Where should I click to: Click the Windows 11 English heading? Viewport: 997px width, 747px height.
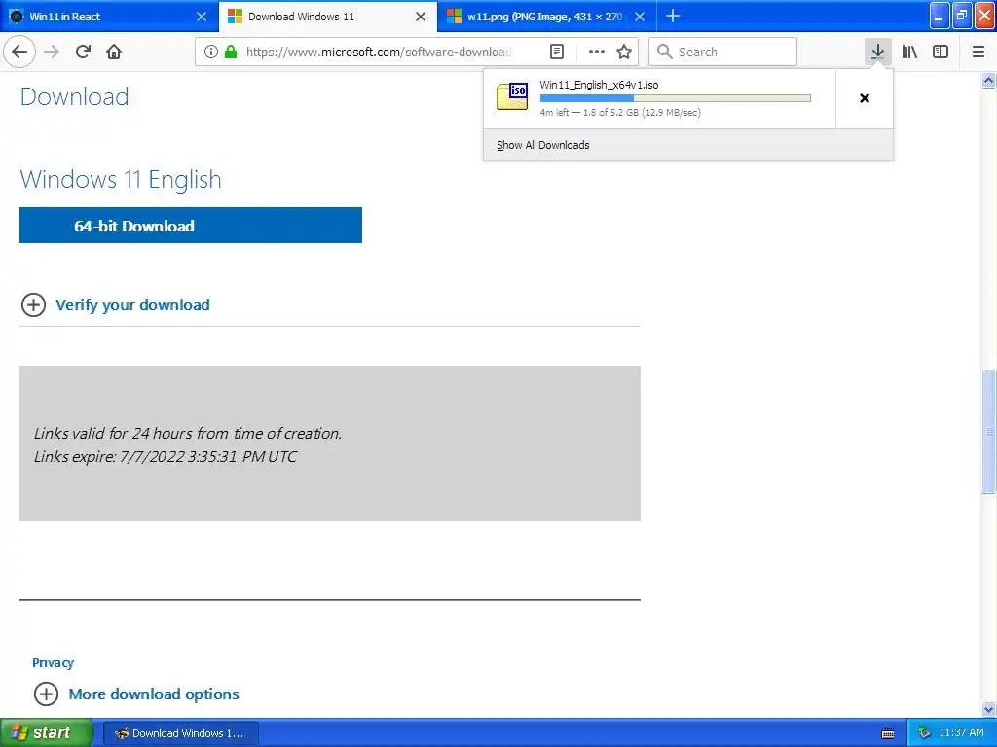pyautogui.click(x=121, y=179)
